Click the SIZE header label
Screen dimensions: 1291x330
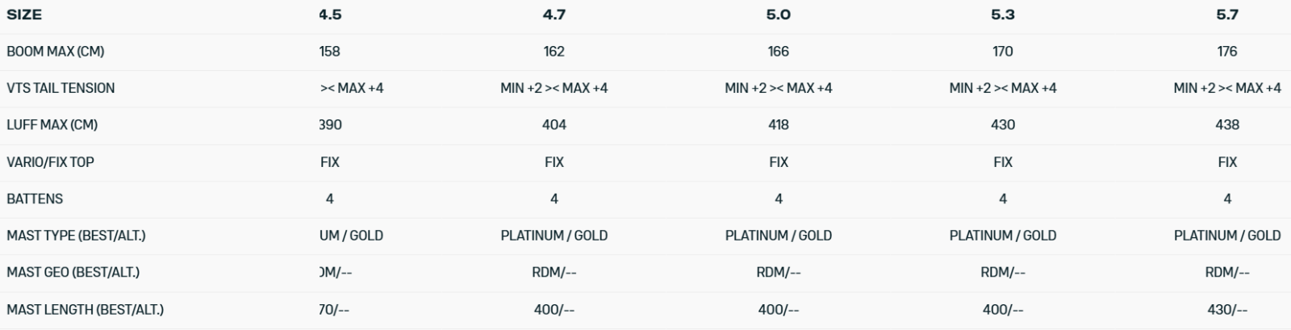click(x=24, y=15)
